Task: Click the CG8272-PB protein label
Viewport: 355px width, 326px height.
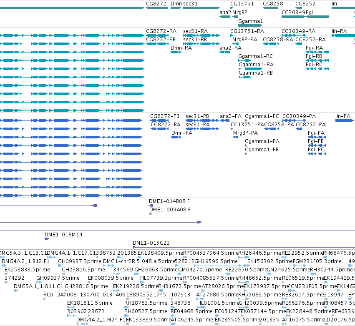Action: (165, 116)
